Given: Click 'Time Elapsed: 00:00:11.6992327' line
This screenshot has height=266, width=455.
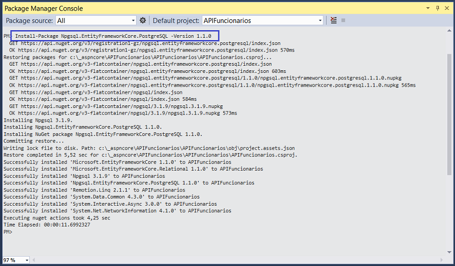Looking at the screenshot, I should pyautogui.click(x=47, y=225).
